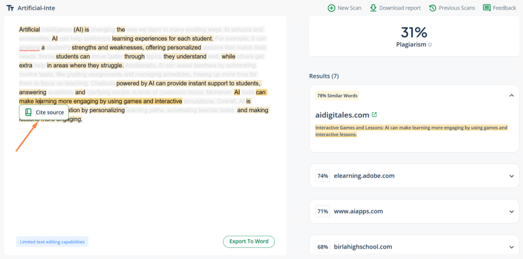Click the text size icon by document title

(x=10, y=8)
